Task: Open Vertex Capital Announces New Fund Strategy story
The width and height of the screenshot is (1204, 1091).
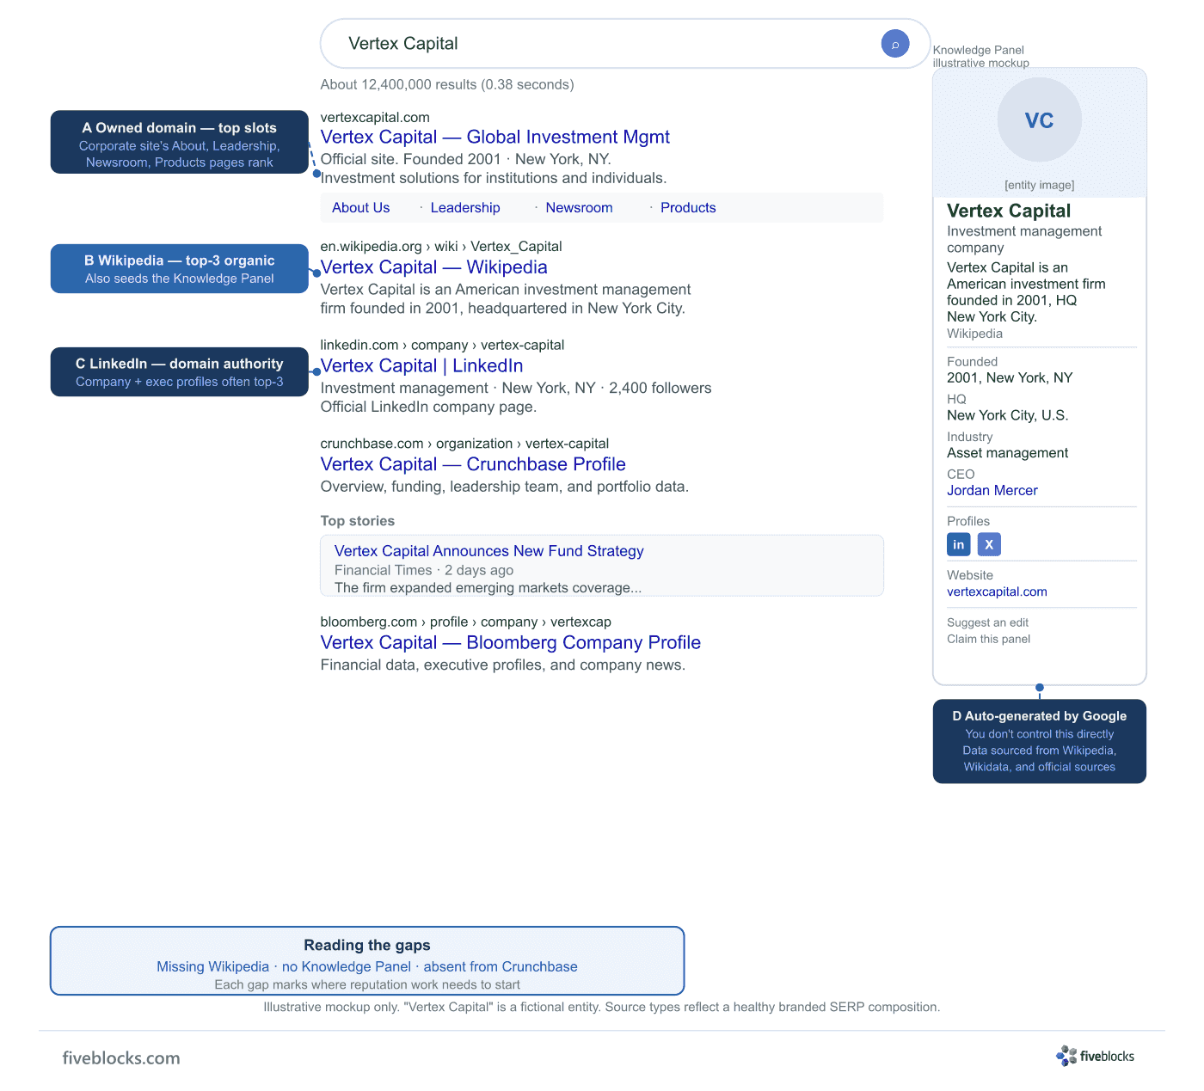Action: pyautogui.click(x=488, y=551)
